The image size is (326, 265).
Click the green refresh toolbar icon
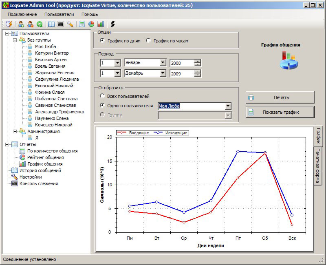click(40, 24)
